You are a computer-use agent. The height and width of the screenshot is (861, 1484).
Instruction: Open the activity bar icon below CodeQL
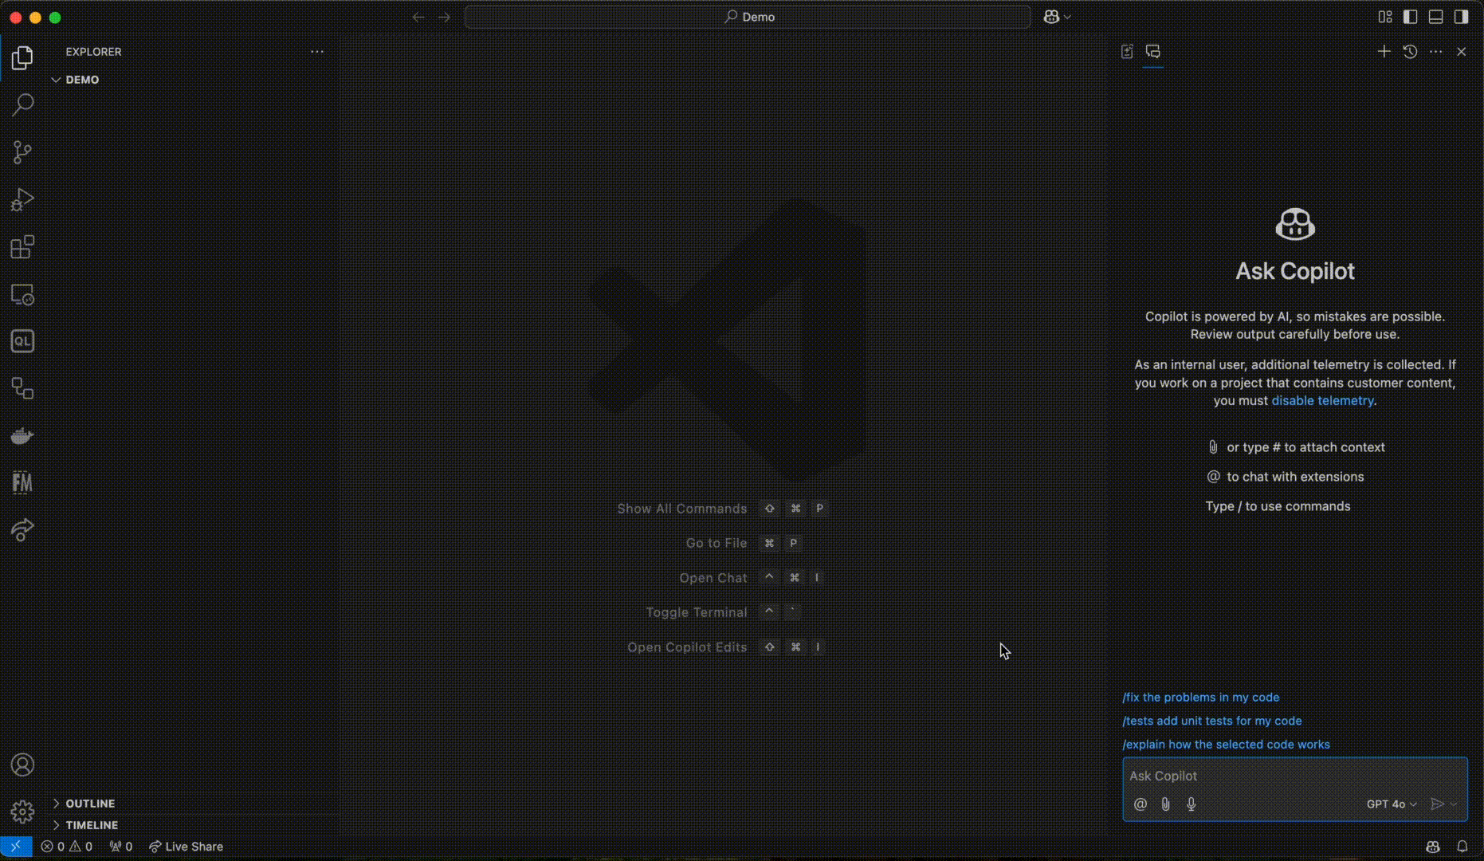22,388
